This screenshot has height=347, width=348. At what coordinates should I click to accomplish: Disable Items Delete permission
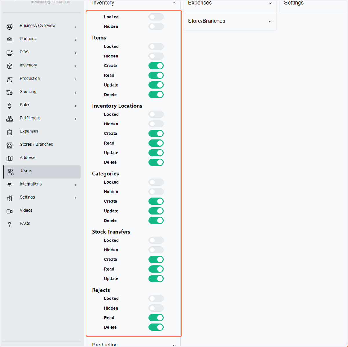point(156,94)
